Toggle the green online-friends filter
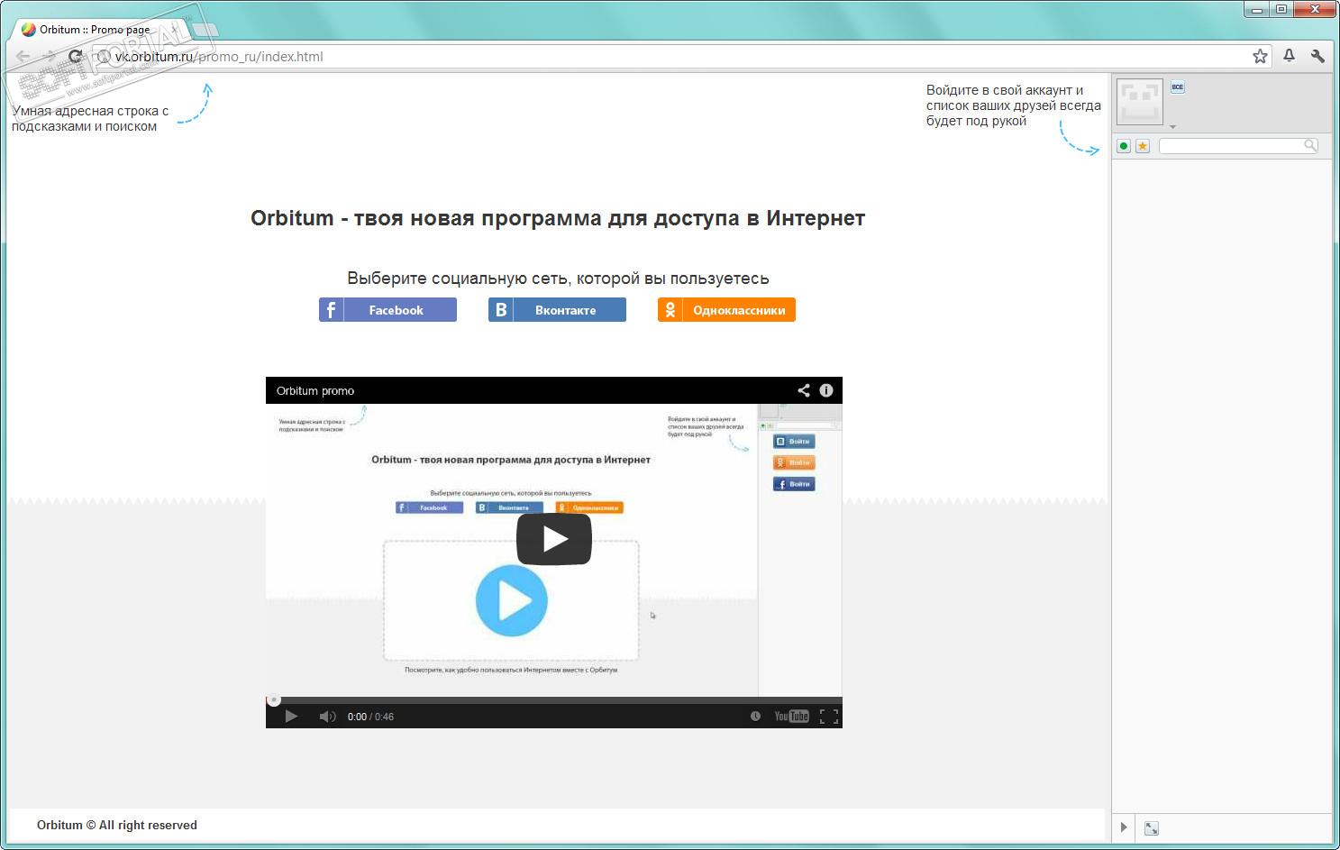Image resolution: width=1340 pixels, height=850 pixels. pos(1124,146)
